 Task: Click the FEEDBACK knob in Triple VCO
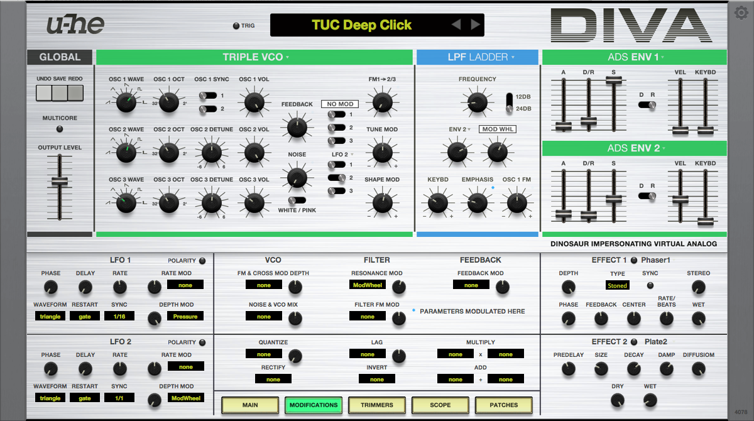click(296, 127)
